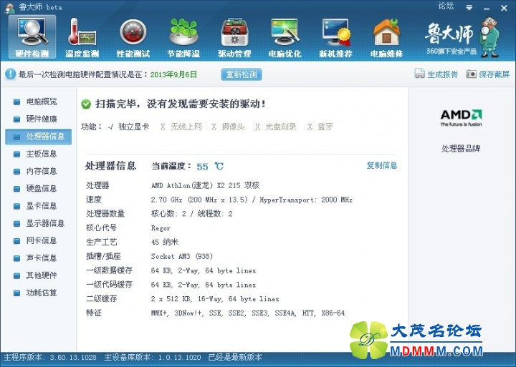This screenshot has width=516, height=367.
Task: Click the 鲁大师 app icon in title bar
Action: click(x=10, y=8)
